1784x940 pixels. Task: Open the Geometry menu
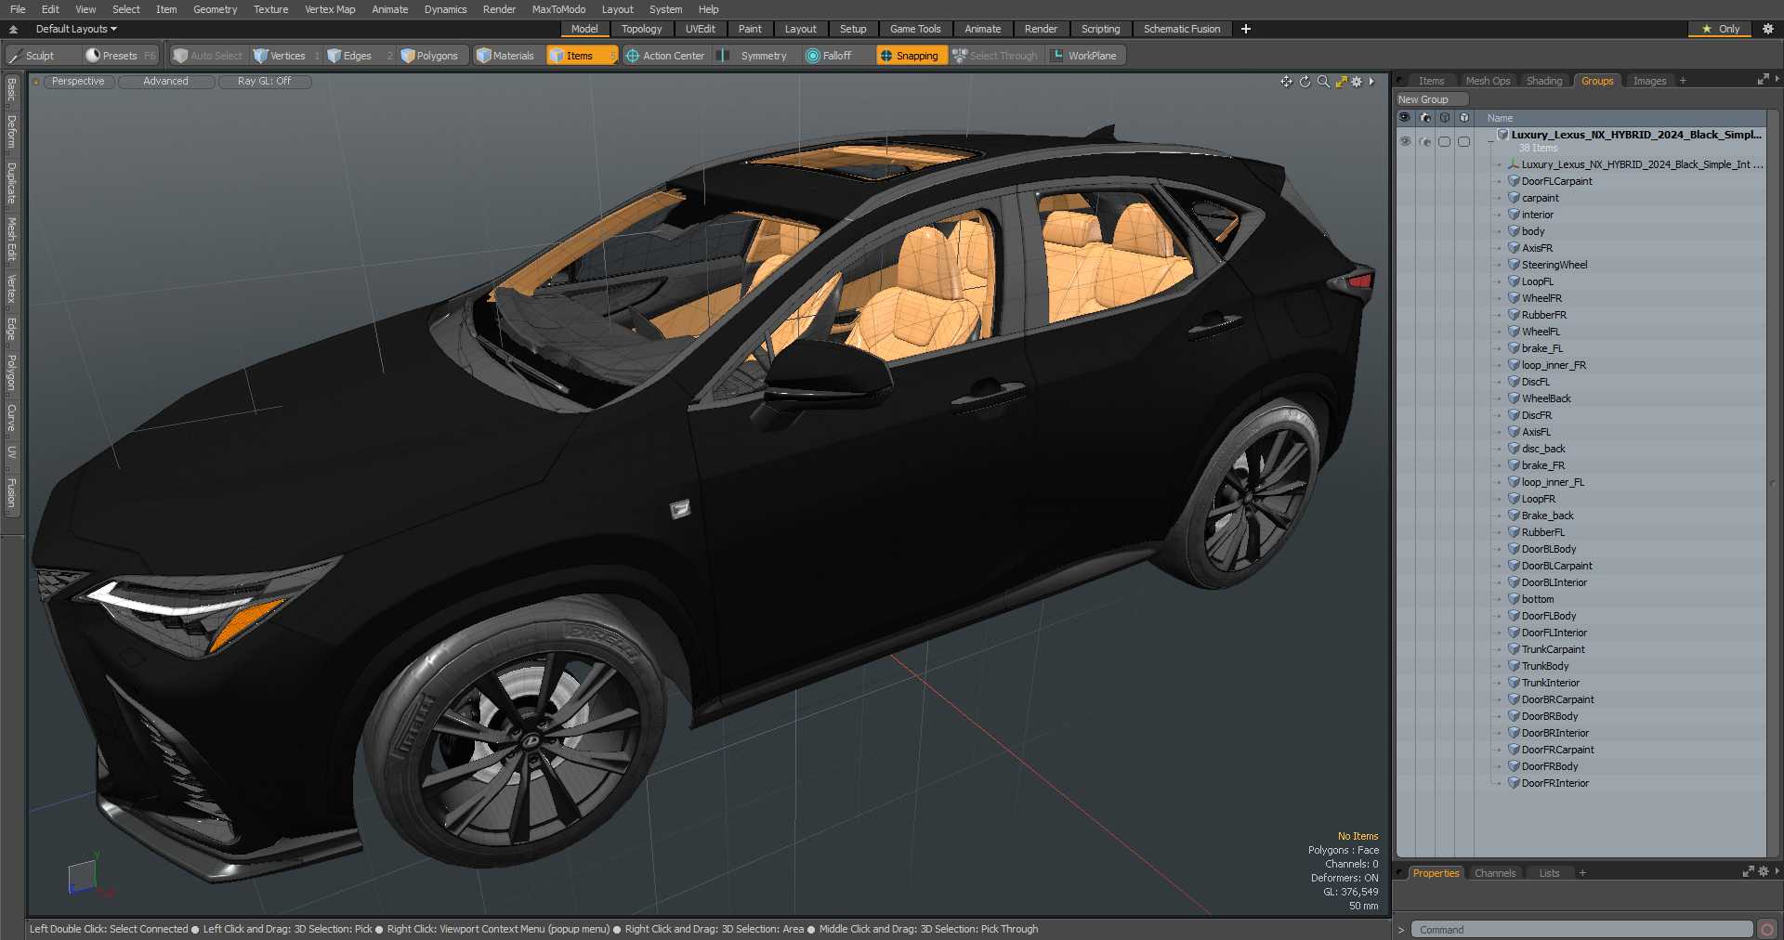[x=215, y=9]
